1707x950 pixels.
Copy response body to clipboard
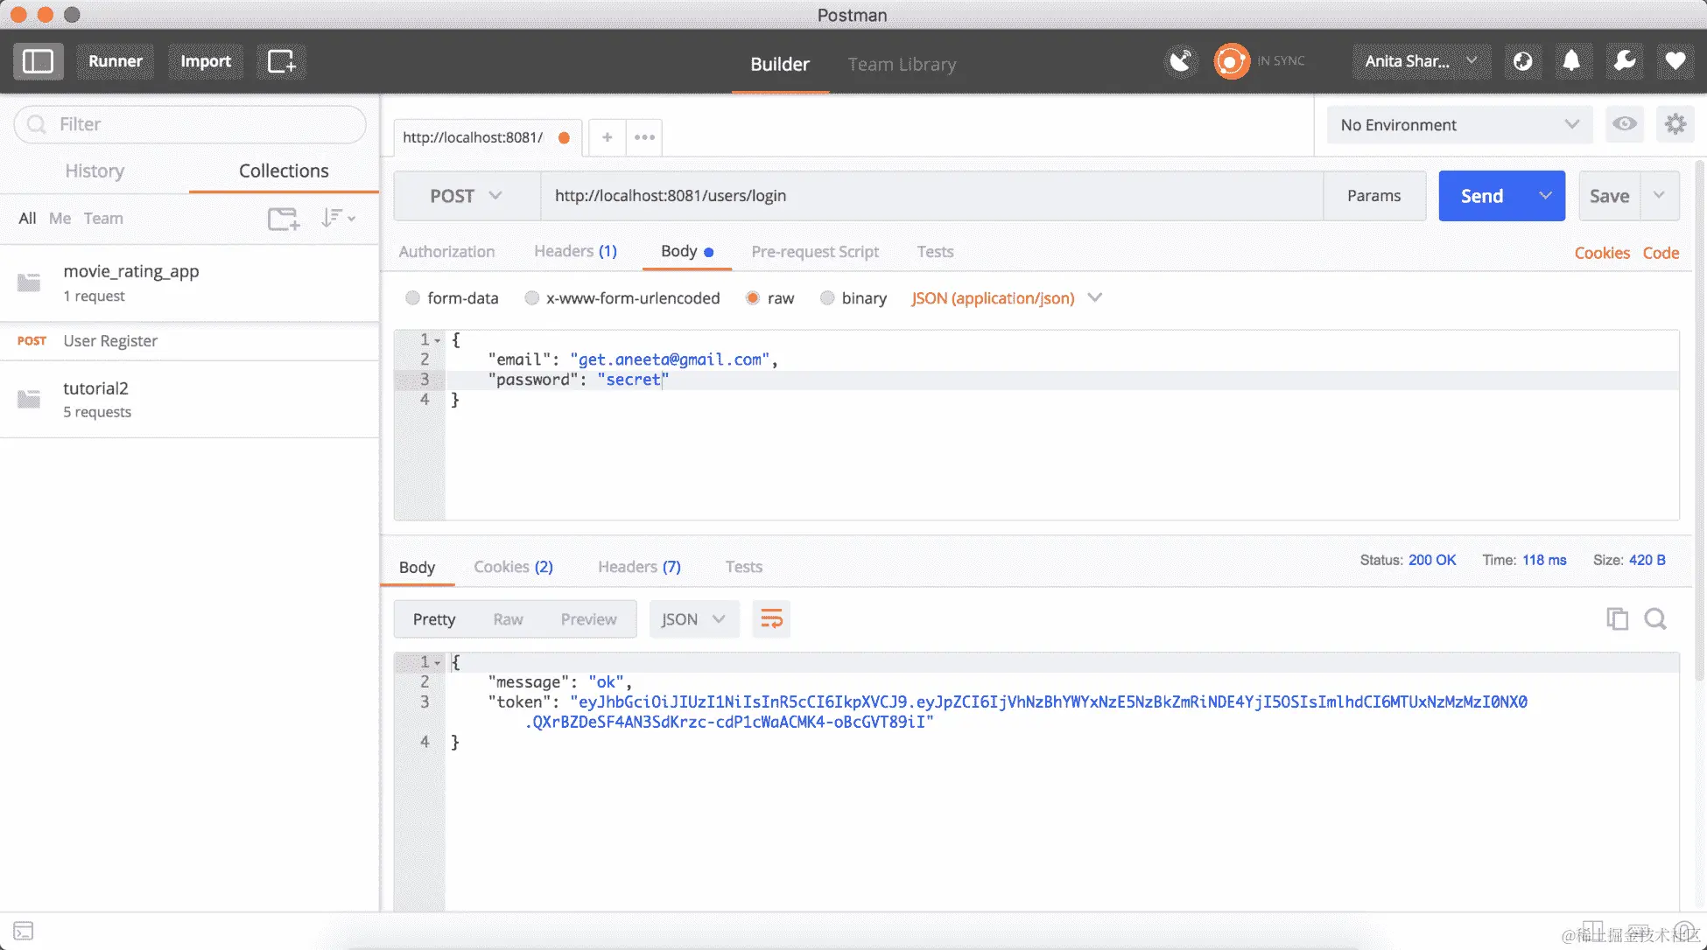(1617, 619)
